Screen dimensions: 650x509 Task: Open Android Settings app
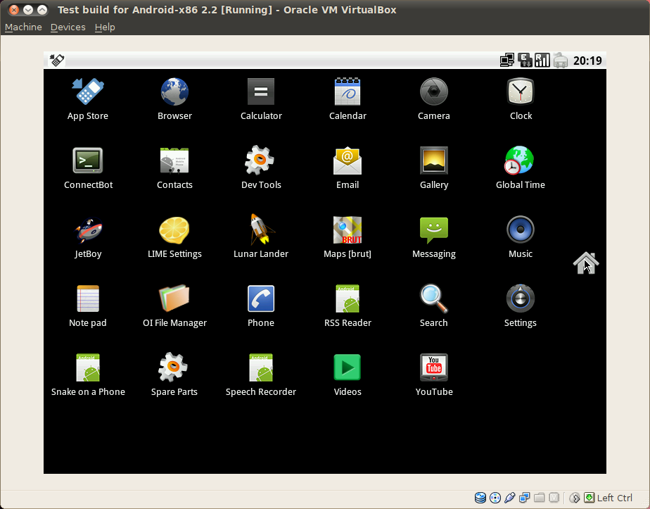point(521,306)
